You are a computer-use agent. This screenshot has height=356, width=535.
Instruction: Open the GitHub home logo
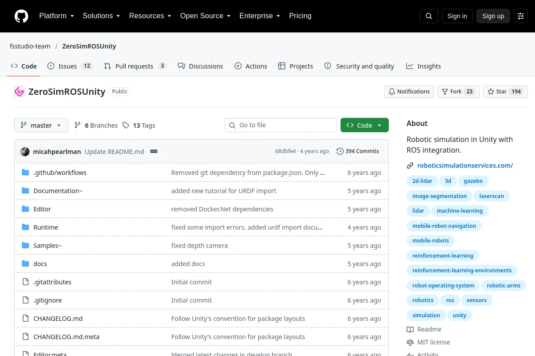(21, 16)
